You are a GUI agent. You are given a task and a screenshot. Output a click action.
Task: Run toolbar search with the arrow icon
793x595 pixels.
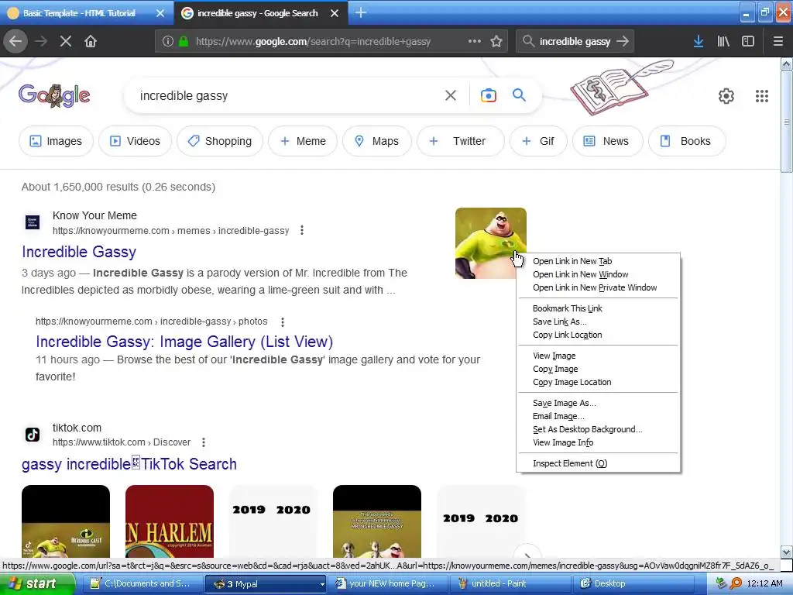[x=623, y=41]
